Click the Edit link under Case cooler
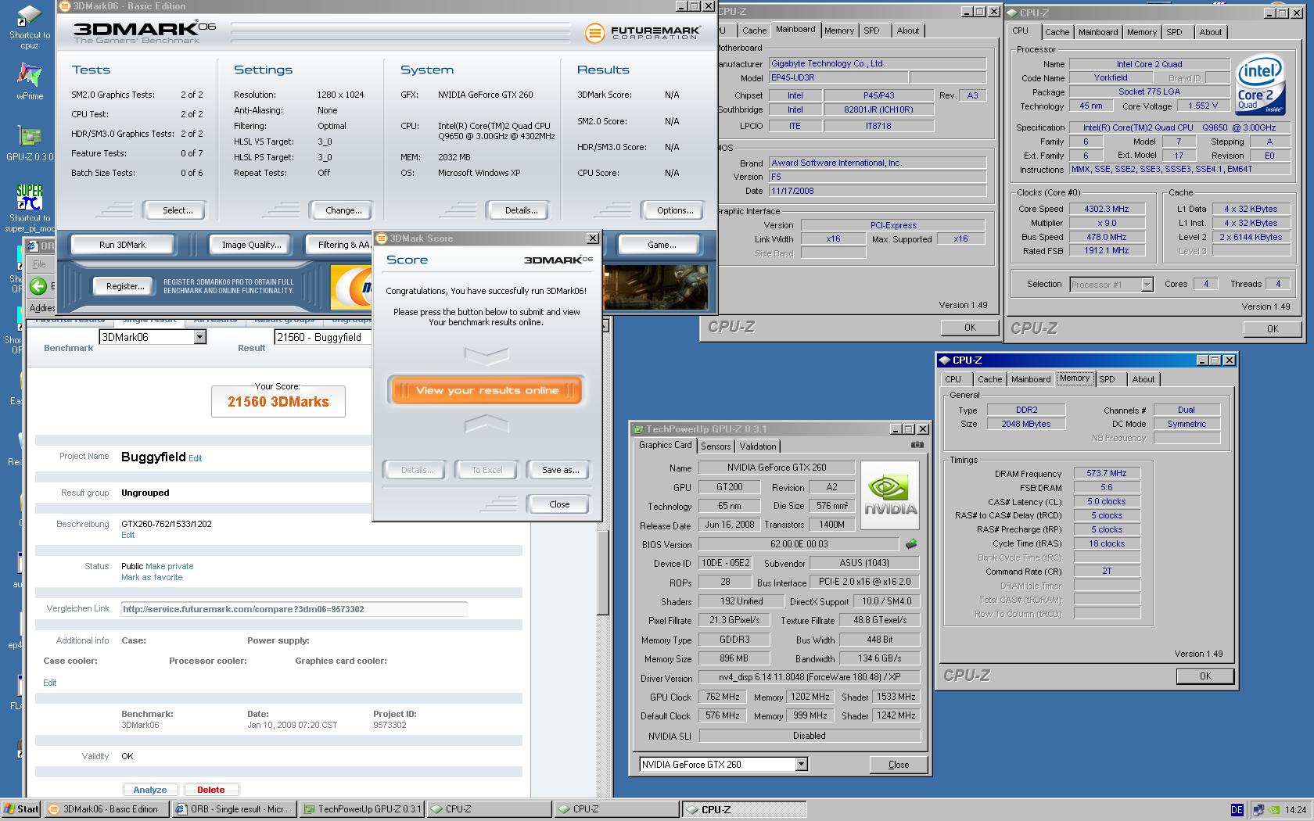The image size is (1314, 821). pyautogui.click(x=49, y=683)
